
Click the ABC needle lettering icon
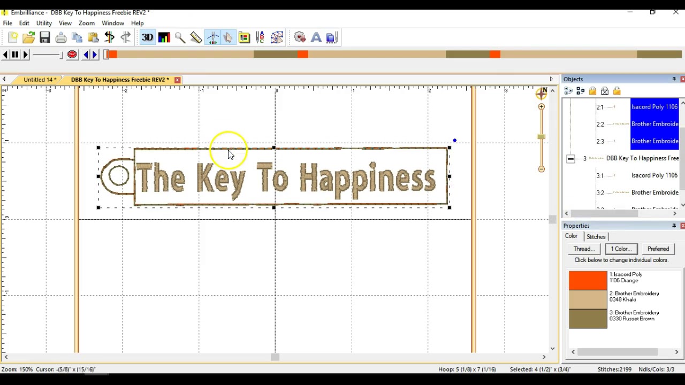(x=261, y=37)
